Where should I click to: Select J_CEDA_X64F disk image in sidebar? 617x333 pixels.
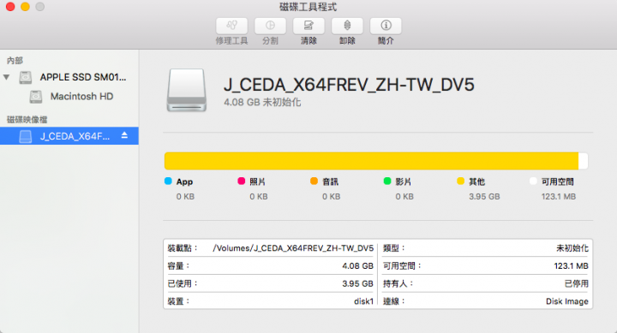click(69, 135)
